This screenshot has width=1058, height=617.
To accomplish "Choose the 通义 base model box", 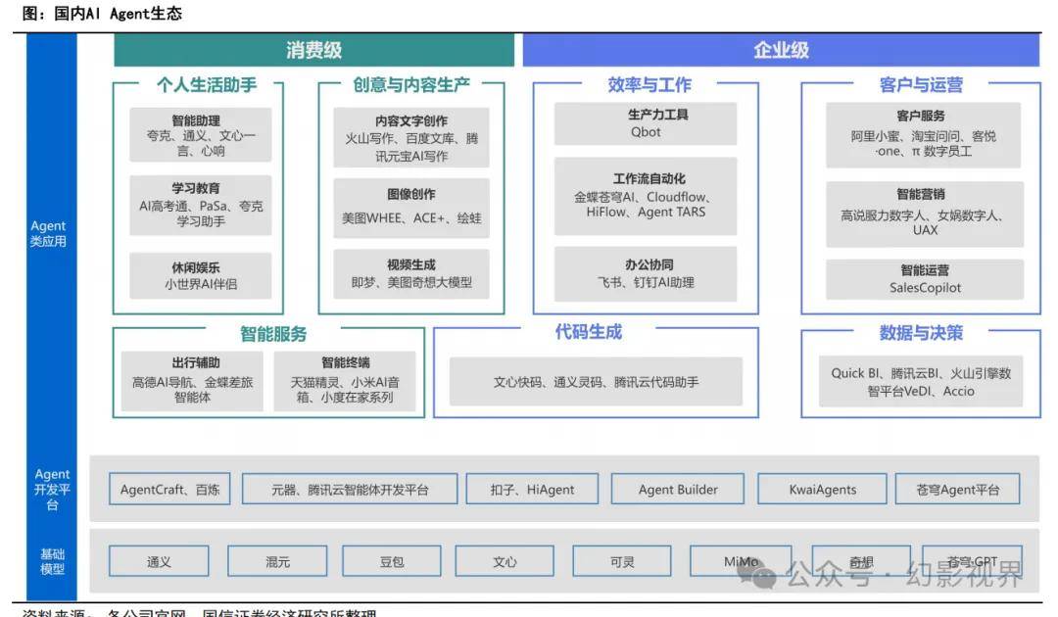I will (x=159, y=561).
